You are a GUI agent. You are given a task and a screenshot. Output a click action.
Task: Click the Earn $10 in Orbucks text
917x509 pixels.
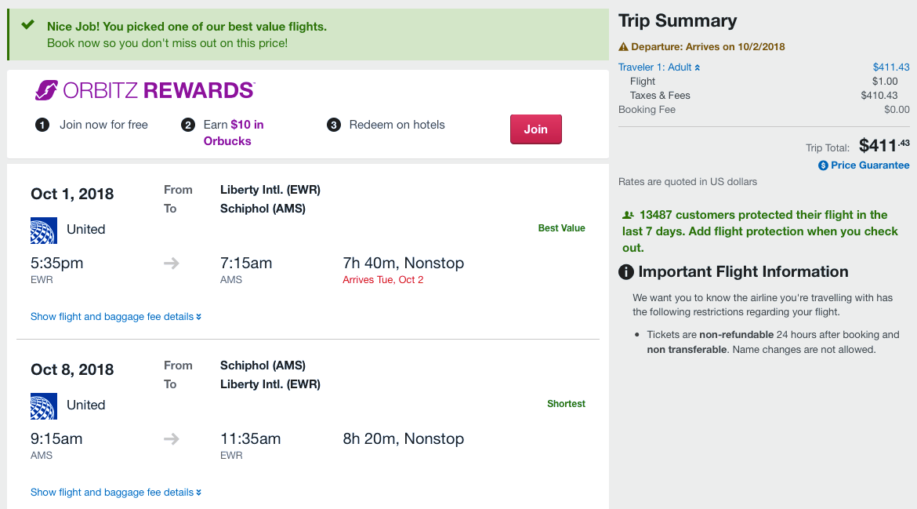point(234,133)
